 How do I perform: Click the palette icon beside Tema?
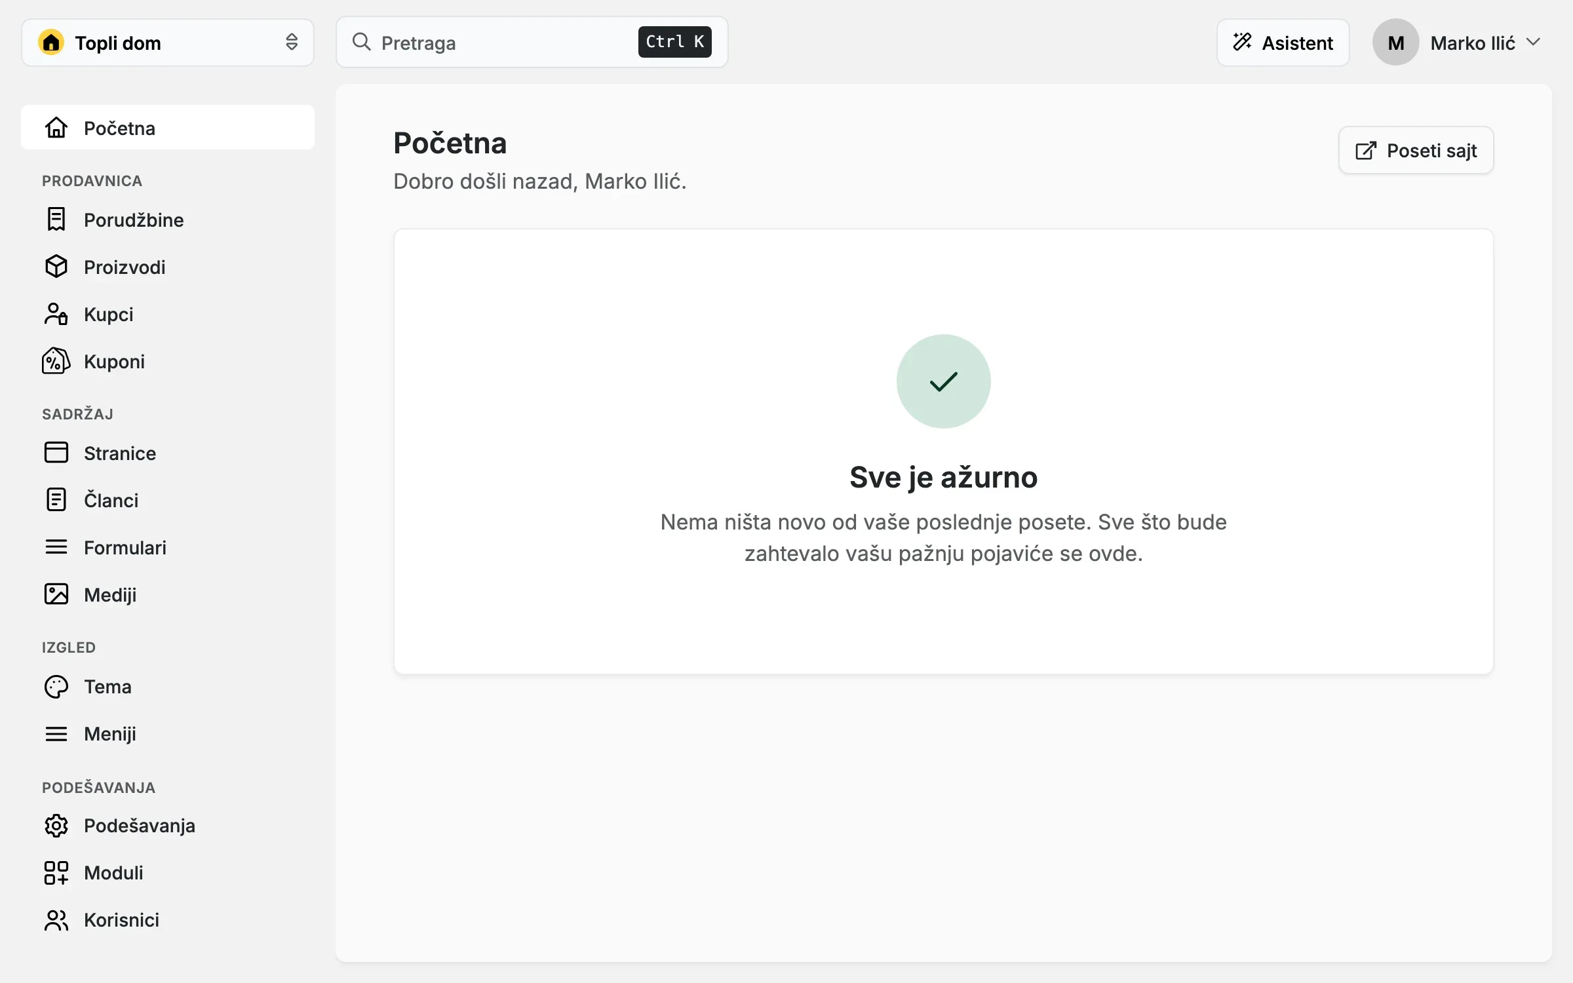point(56,686)
